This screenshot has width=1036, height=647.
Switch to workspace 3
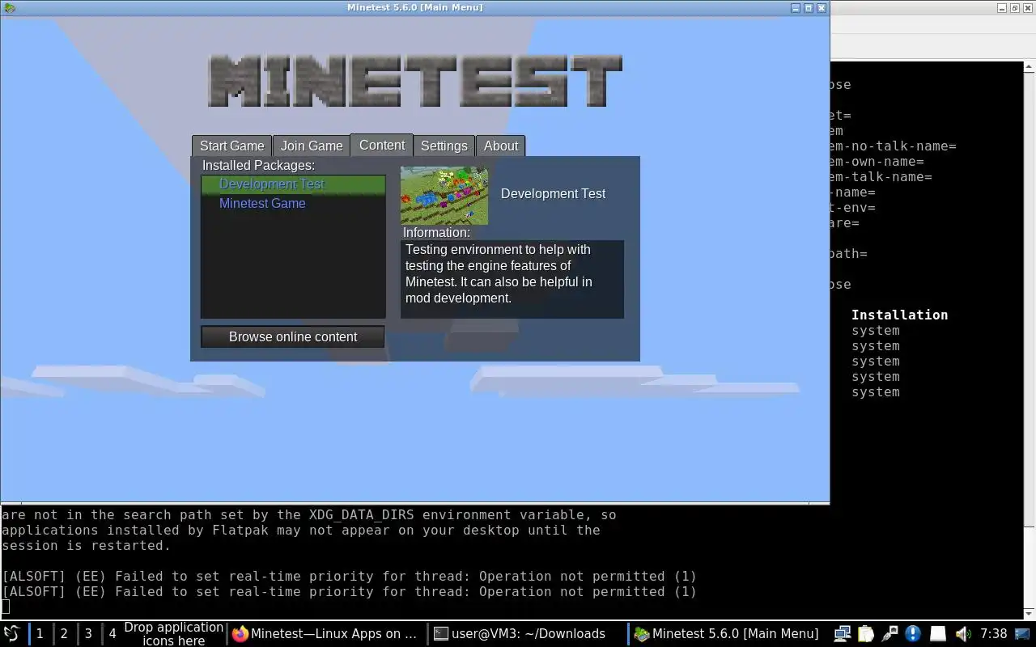(88, 633)
